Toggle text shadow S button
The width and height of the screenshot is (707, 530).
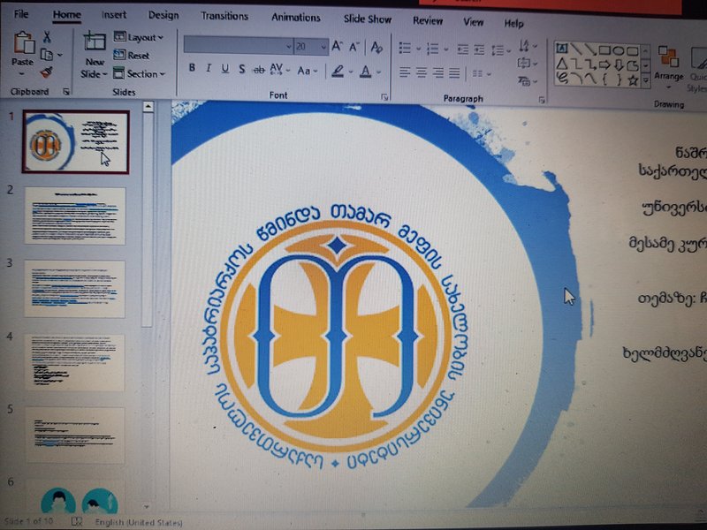tap(242, 70)
